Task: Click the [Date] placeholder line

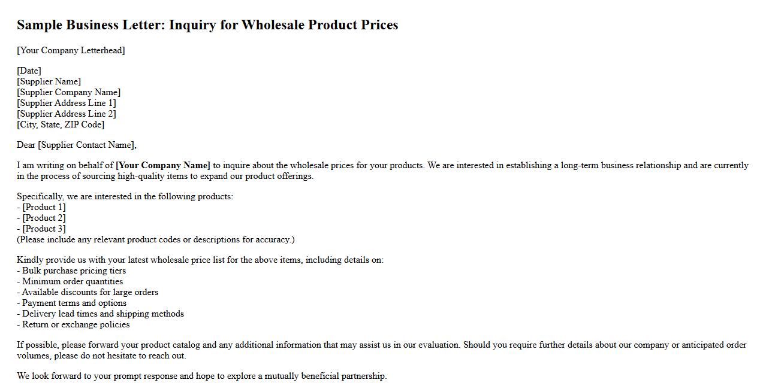Action: pyautogui.click(x=29, y=71)
